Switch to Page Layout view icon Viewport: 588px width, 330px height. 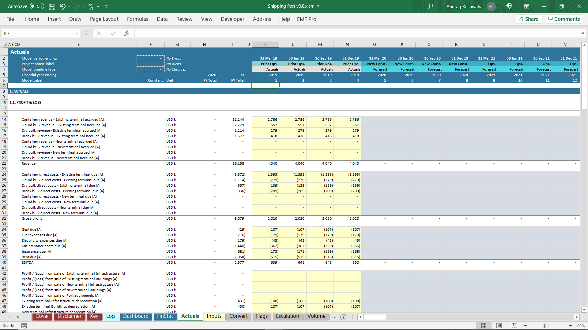coord(499,326)
